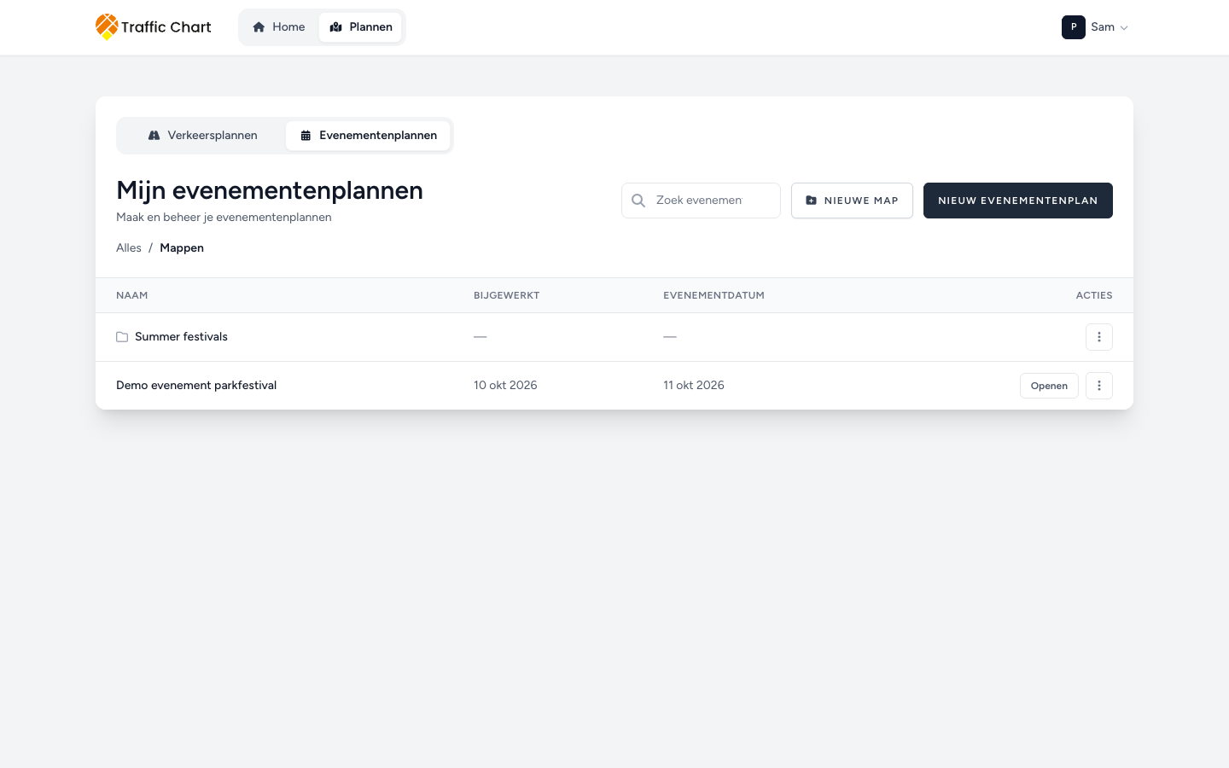The height and width of the screenshot is (768, 1229).
Task: Click the Naam column header
Action: tap(132, 295)
